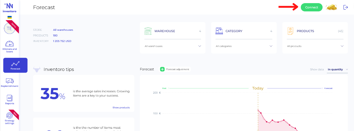The width and height of the screenshot is (354, 131).
Task: Click the Show products link
Action: pos(121,108)
